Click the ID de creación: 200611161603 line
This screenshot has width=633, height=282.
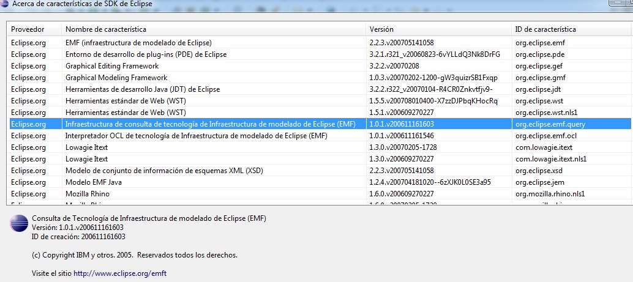[x=78, y=237]
